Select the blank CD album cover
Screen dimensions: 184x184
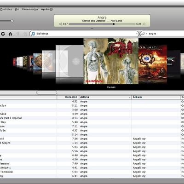coord(69,61)
